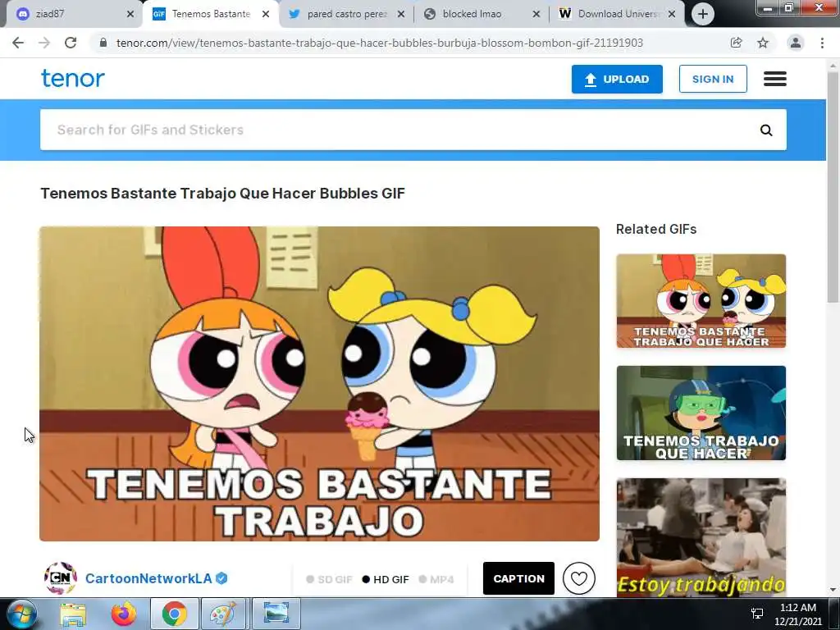Open the photo viewer taskbar icon
The image size is (840, 630).
pos(276,614)
